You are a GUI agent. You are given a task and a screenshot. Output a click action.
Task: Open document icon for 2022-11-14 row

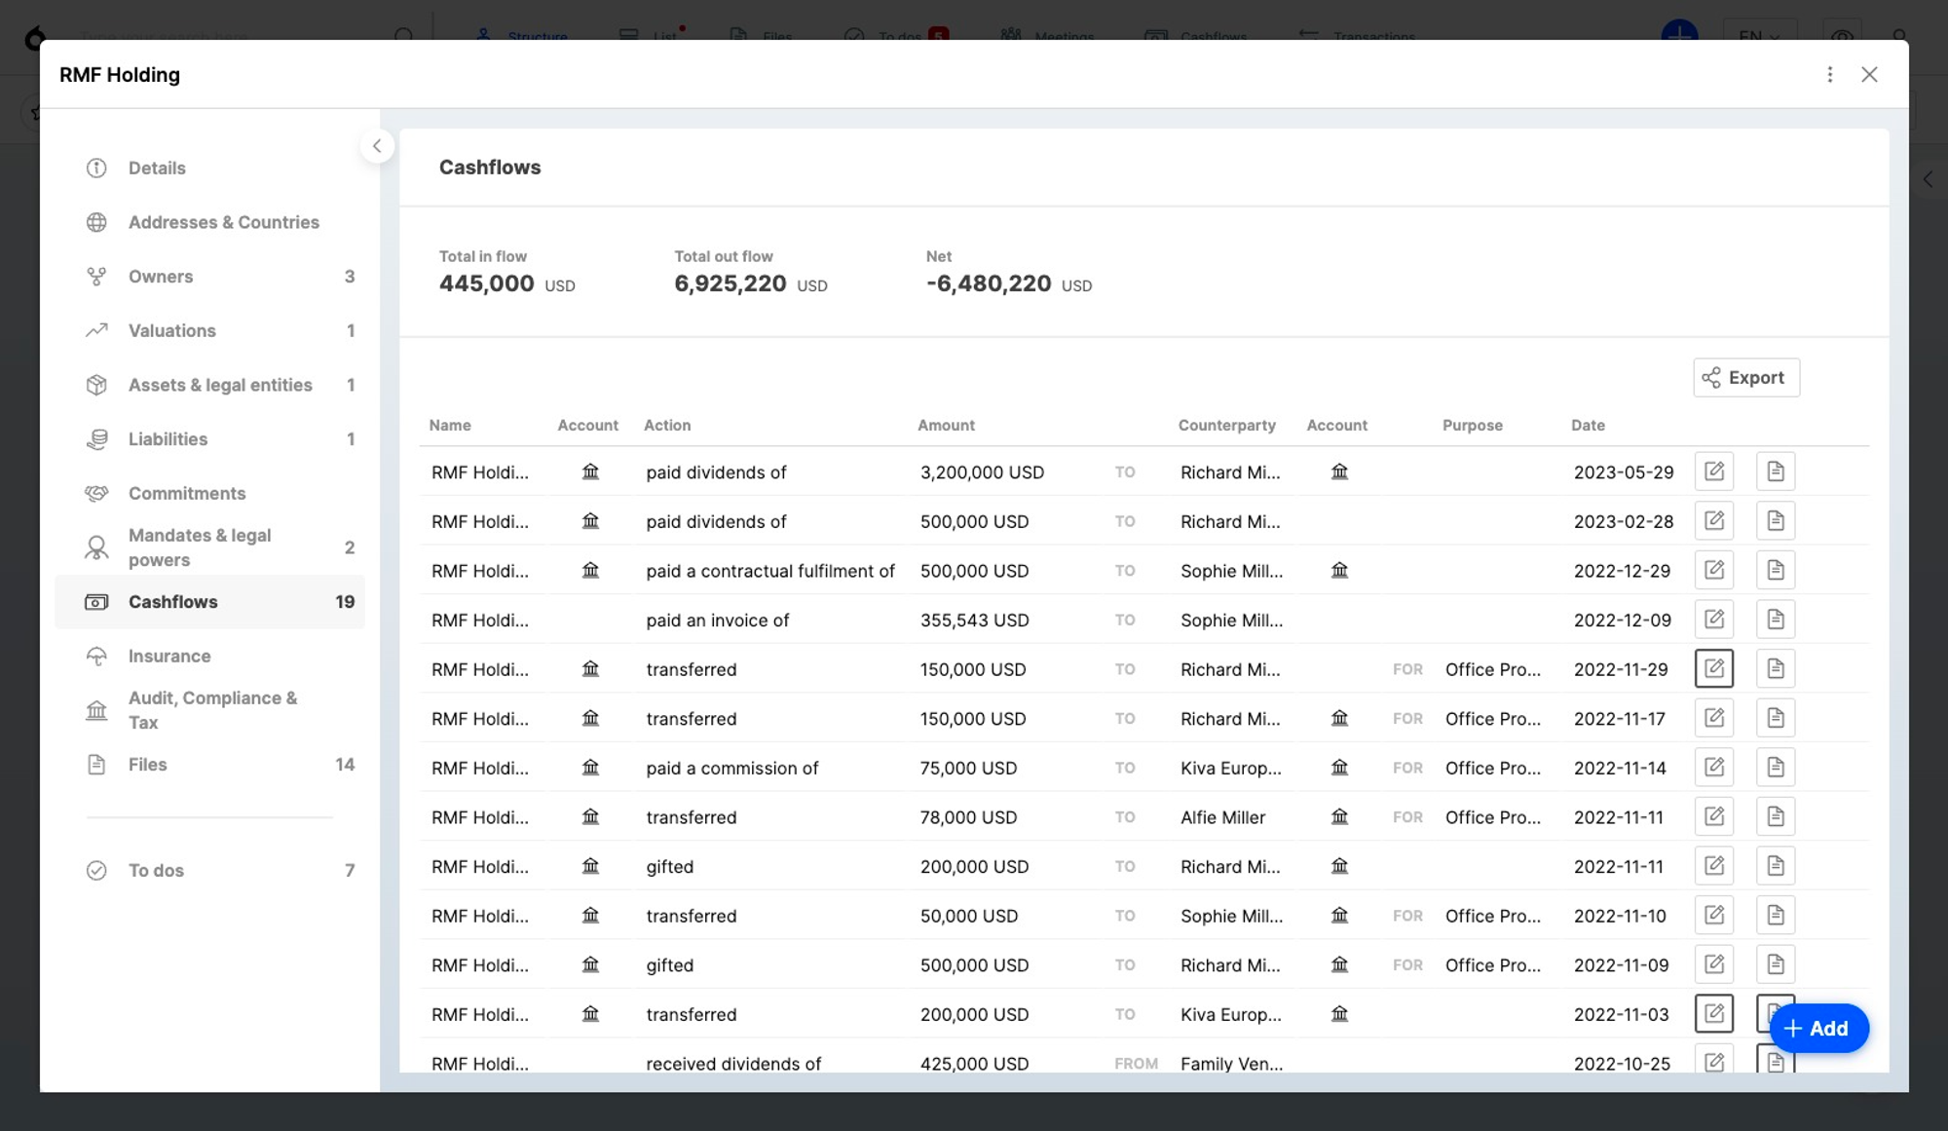coord(1776,768)
